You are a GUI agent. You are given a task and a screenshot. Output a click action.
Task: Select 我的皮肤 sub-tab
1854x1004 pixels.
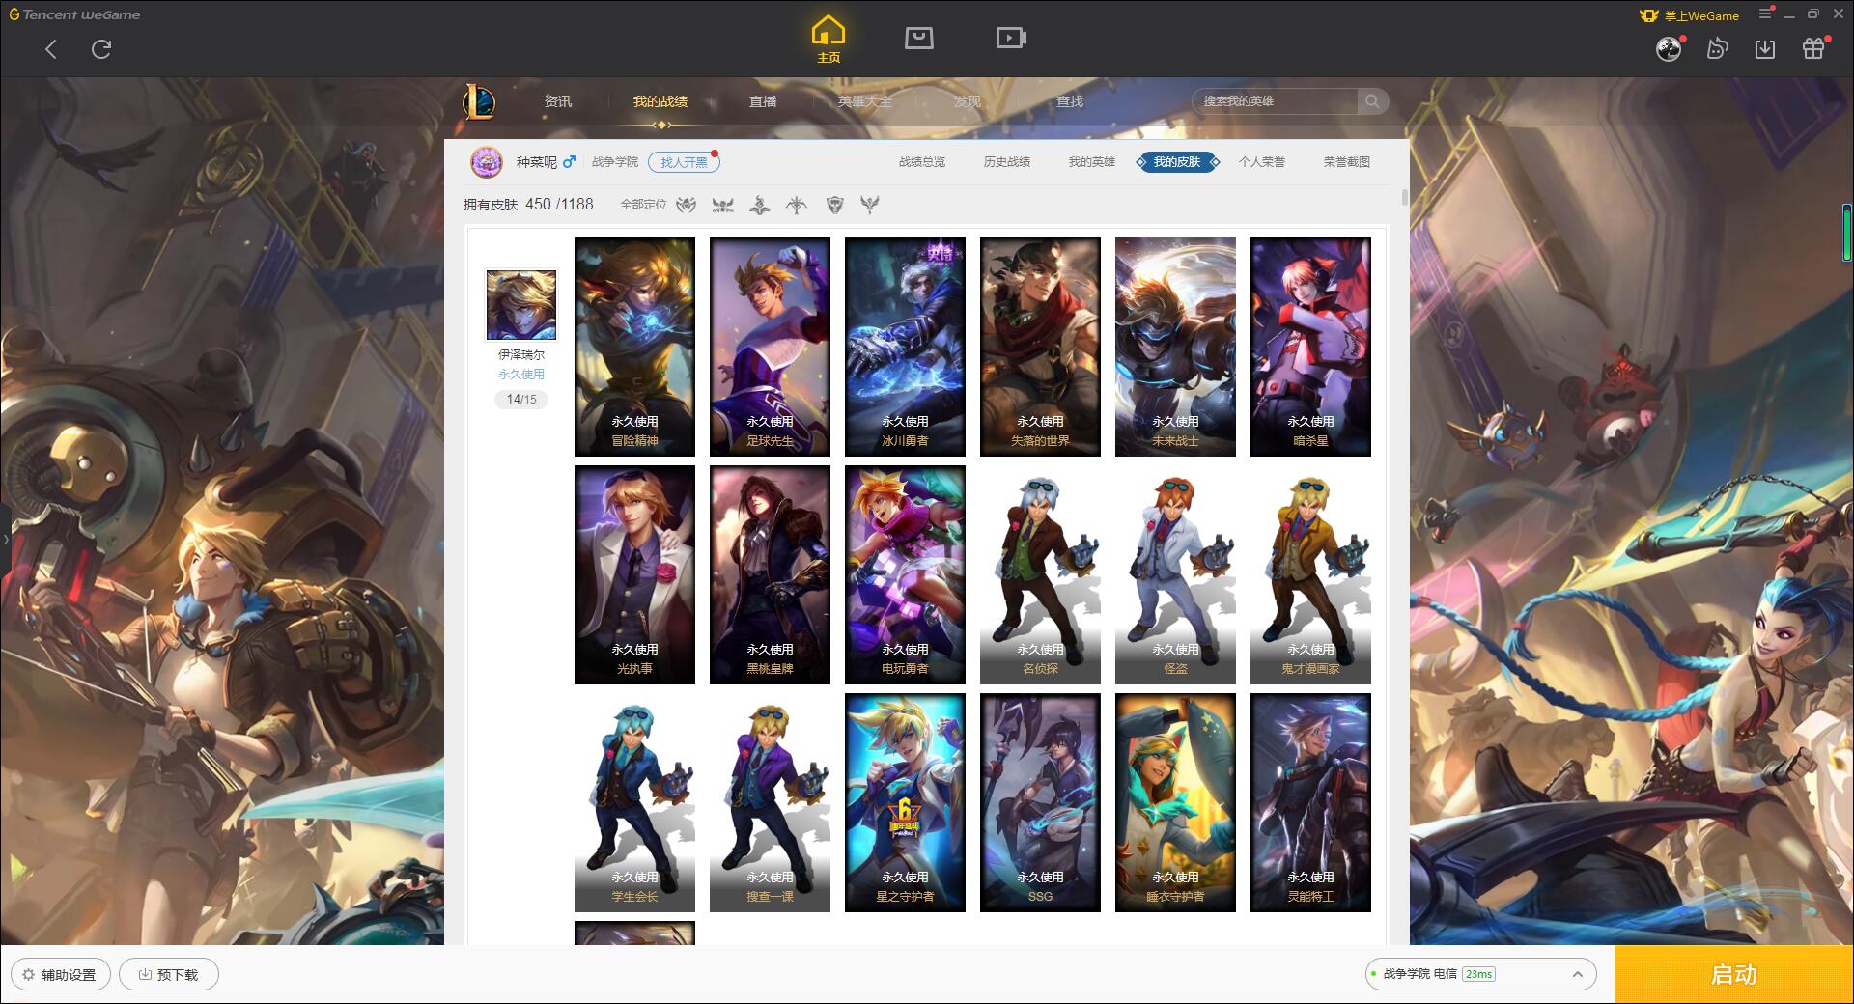click(1177, 162)
